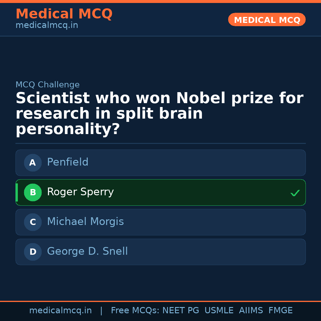Click the MCQ Challenge label
Viewport: 321px width, 321px height.
click(48, 85)
